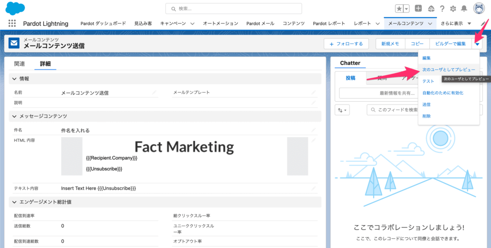Click the mail content record icon

coord(14,43)
